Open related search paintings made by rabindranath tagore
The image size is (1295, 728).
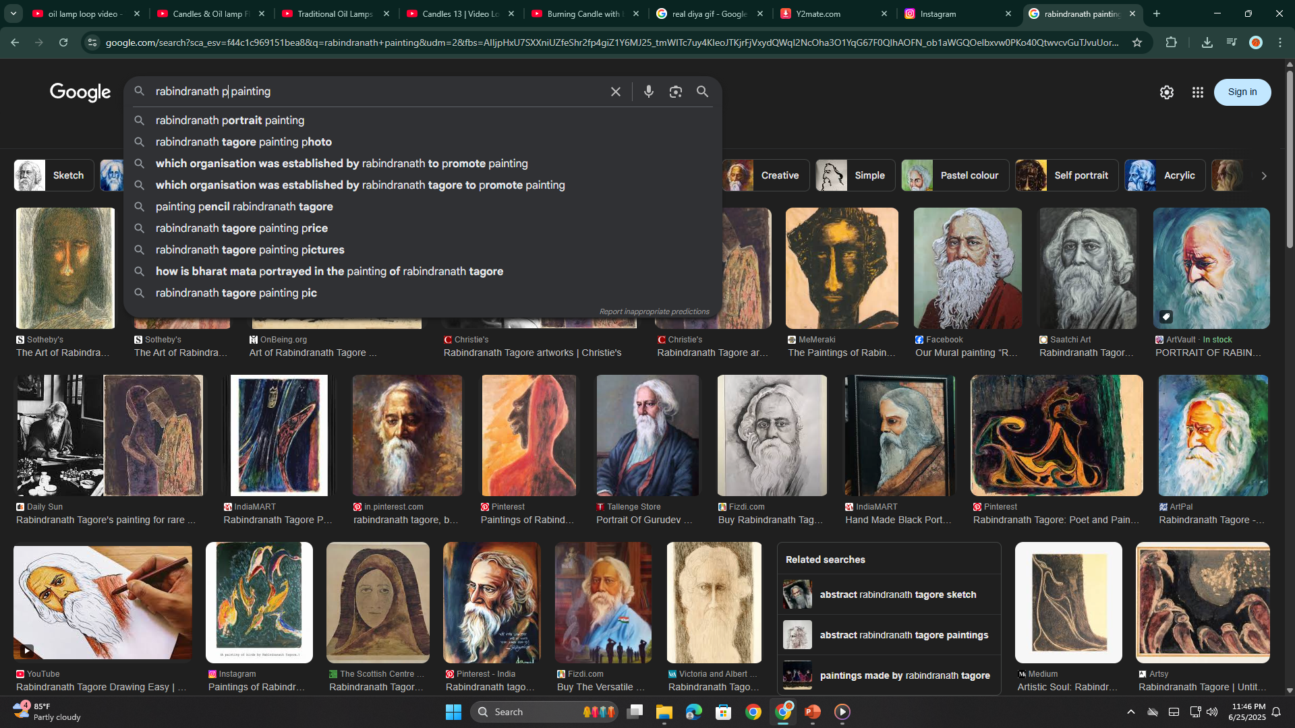889,675
